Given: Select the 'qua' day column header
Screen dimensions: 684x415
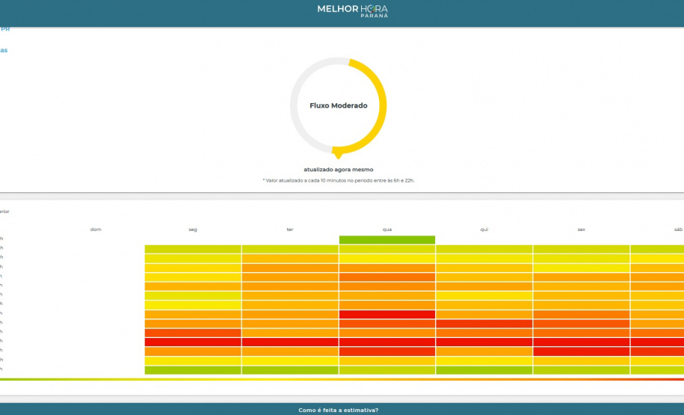Looking at the screenshot, I should 387,230.
